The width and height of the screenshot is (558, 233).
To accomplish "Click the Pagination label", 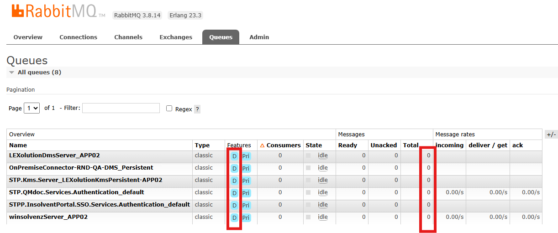I will (21, 90).
